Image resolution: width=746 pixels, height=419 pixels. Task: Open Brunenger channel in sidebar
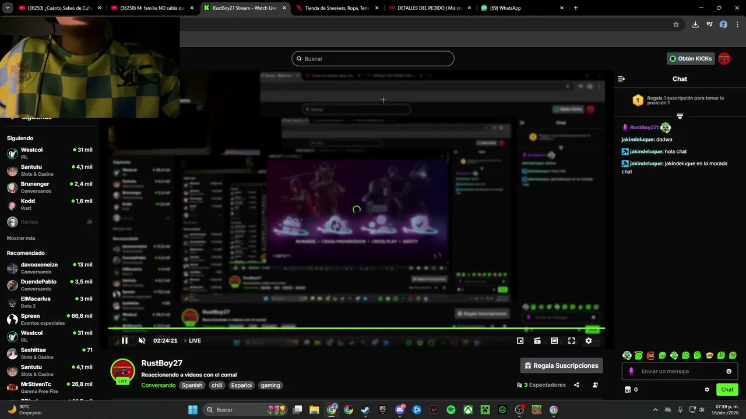pyautogui.click(x=50, y=187)
